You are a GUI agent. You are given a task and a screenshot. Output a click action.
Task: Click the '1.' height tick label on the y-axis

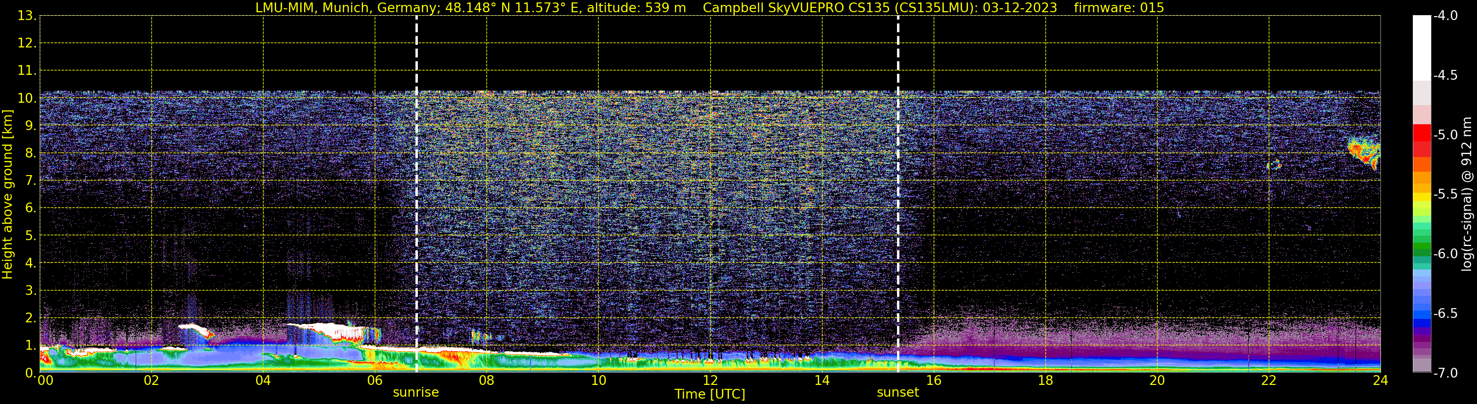pyautogui.click(x=31, y=345)
